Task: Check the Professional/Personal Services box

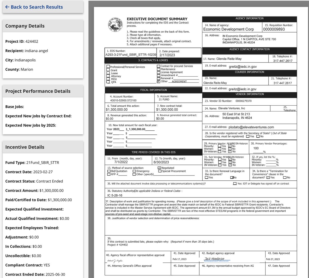Action: 108,67
